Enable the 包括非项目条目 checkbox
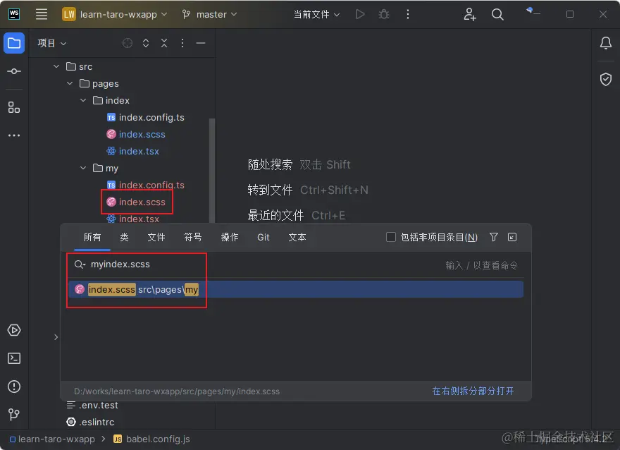Viewport: 620px width, 450px height. pyautogui.click(x=391, y=237)
